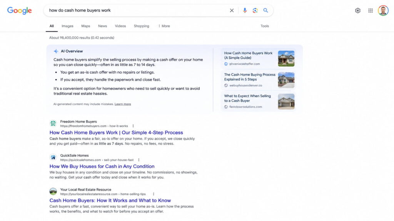The image size is (394, 221).
Task: Switch to the Shopping tab
Action: [x=142, y=26]
